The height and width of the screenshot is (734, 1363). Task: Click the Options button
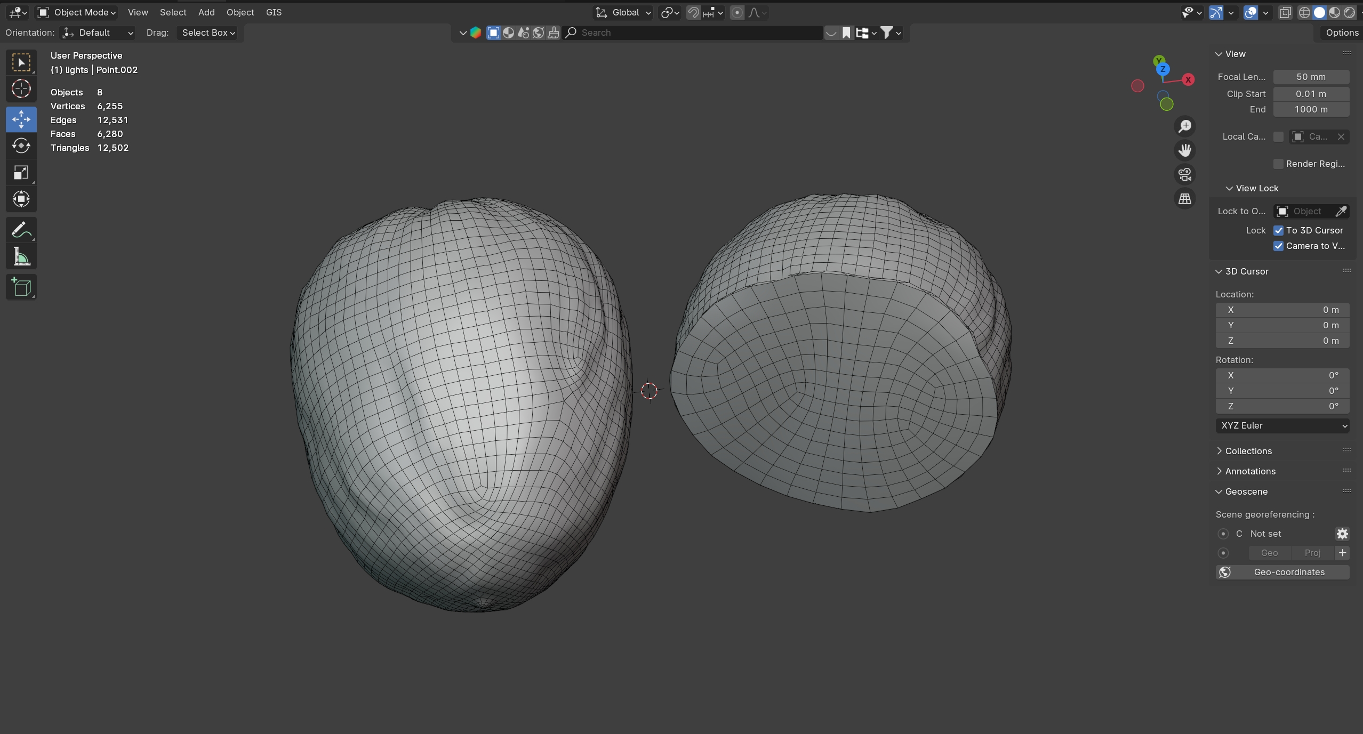coord(1342,33)
